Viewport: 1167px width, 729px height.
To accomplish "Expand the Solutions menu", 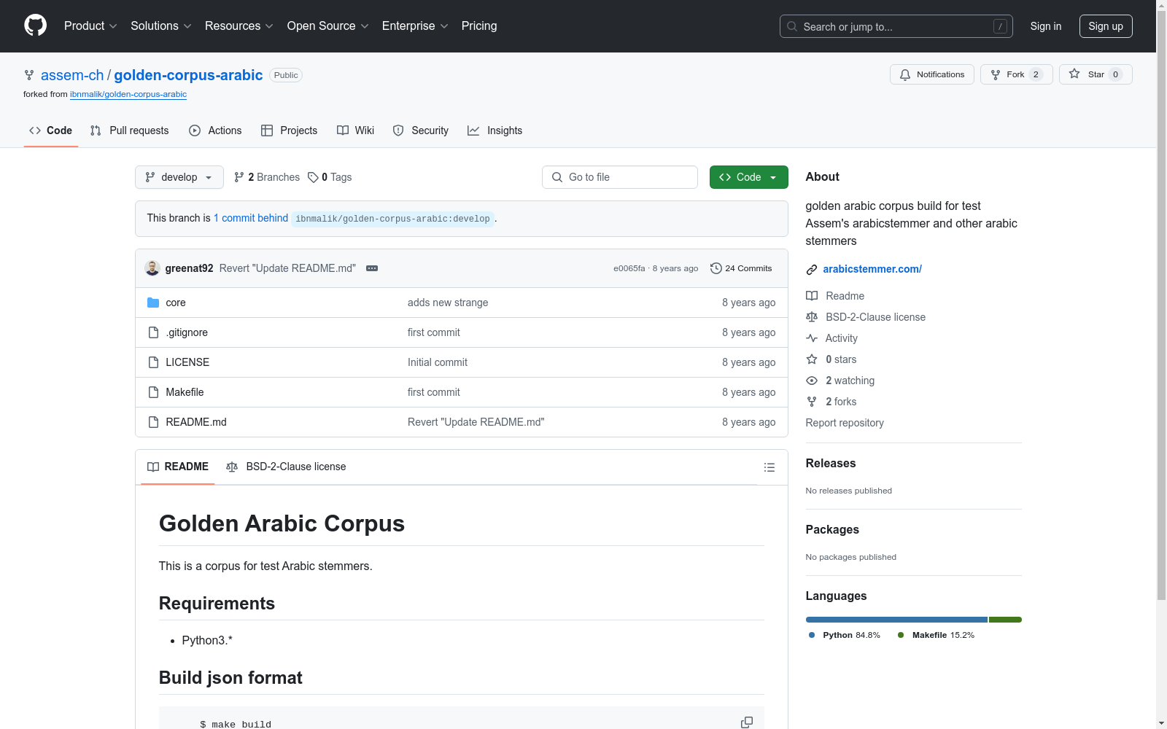I will (x=161, y=26).
